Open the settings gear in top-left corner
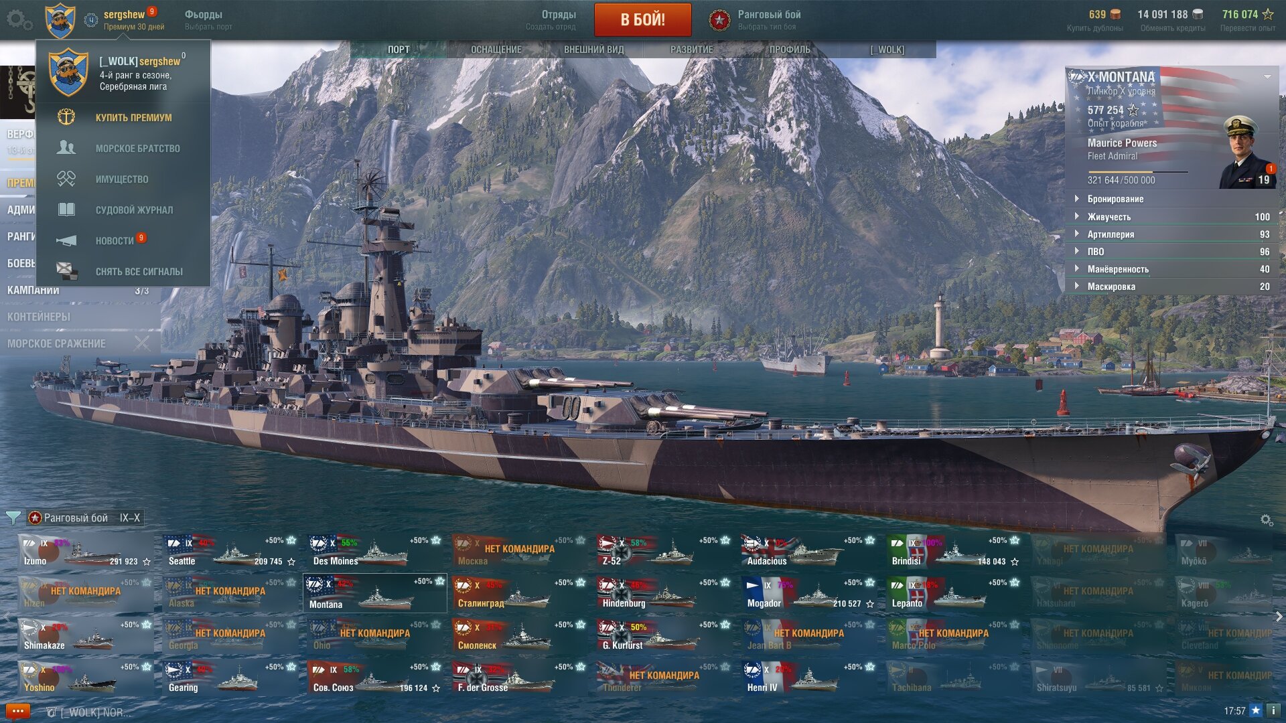This screenshot has height=723, width=1286. tap(19, 19)
